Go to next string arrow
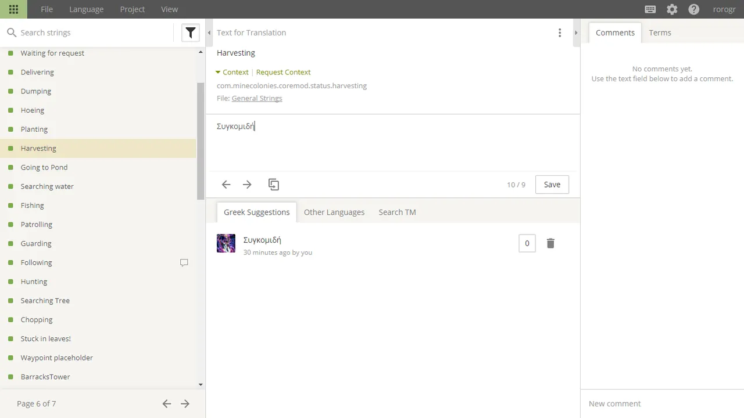 point(247,185)
